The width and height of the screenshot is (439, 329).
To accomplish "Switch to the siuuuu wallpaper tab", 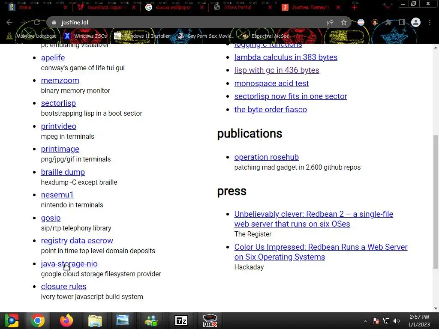I will pyautogui.click(x=173, y=7).
